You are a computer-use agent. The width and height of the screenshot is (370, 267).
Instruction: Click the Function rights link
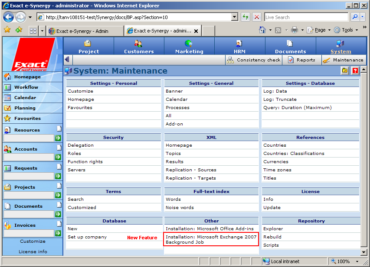(85, 161)
